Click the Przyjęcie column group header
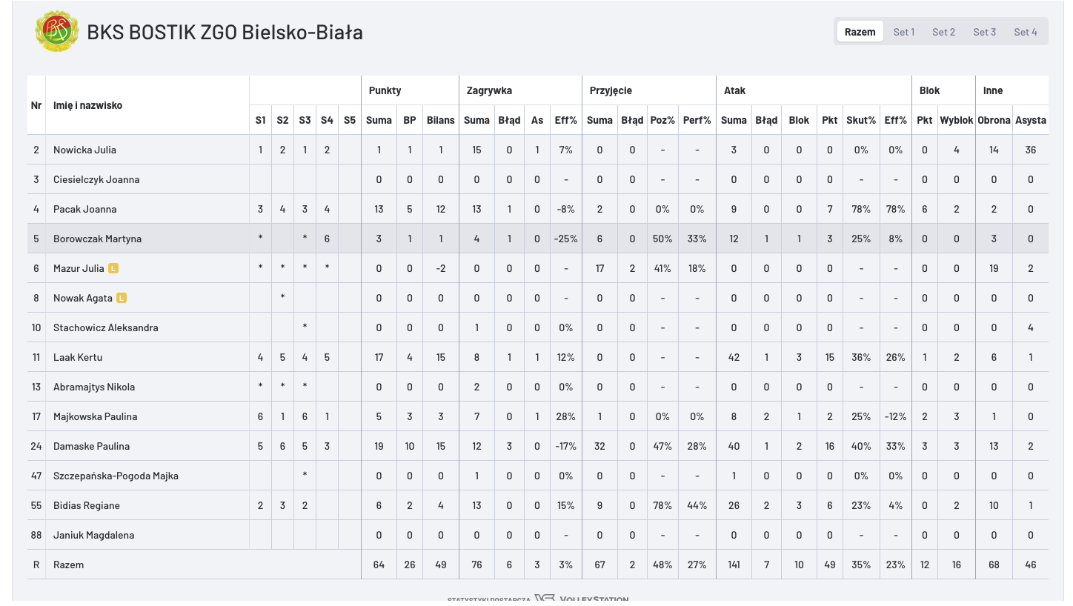Image resolution: width=1073 pixels, height=606 pixels. pyautogui.click(x=611, y=90)
